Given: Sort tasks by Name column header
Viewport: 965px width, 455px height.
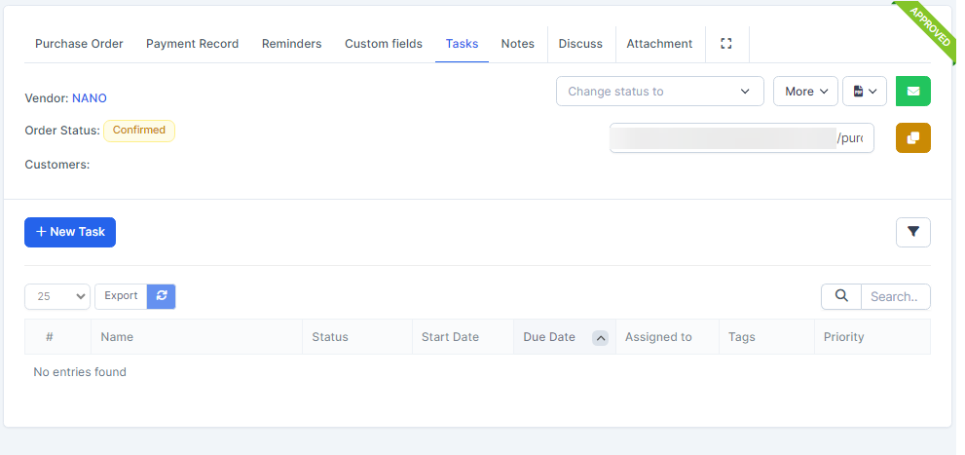Looking at the screenshot, I should (117, 337).
